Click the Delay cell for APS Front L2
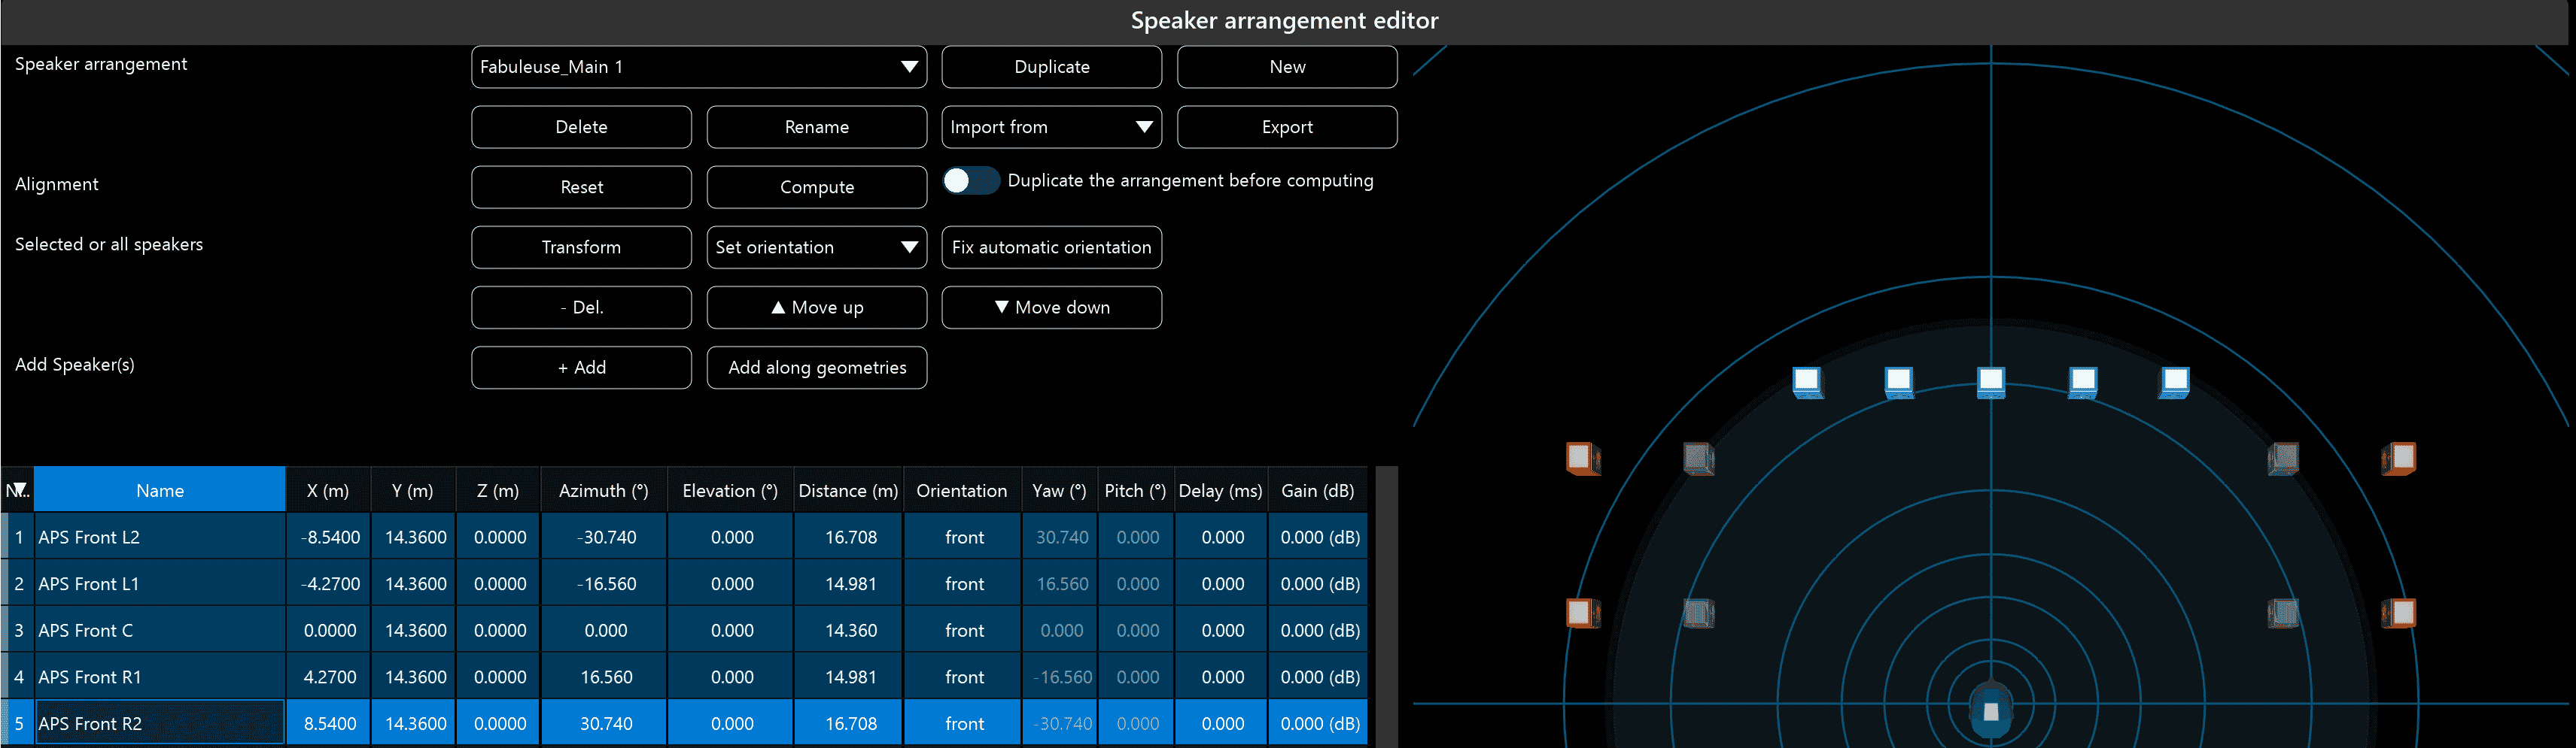This screenshot has width=2576, height=748. (x=1222, y=538)
